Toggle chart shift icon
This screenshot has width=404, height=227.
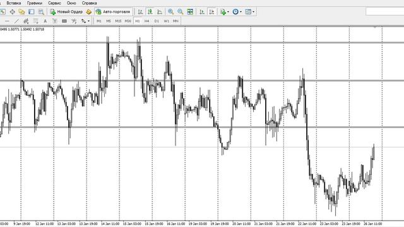coord(212,11)
